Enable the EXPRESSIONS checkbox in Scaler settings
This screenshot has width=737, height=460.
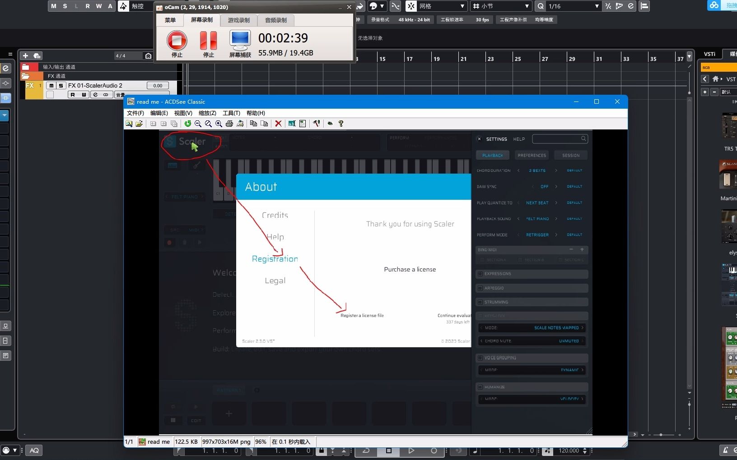coord(480,274)
